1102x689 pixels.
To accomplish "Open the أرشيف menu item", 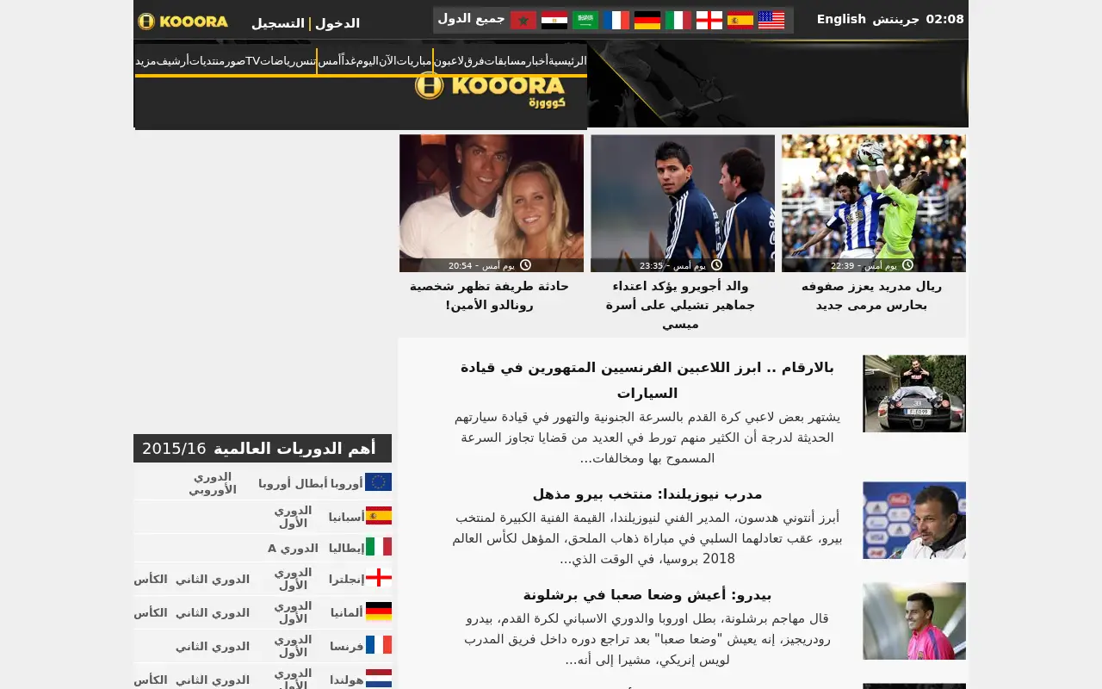I will [173, 60].
